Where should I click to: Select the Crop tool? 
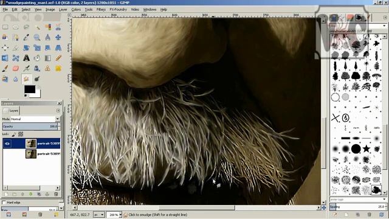pos(16,47)
